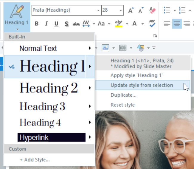
Task: Choose Update style from selection
Action: 143,85
